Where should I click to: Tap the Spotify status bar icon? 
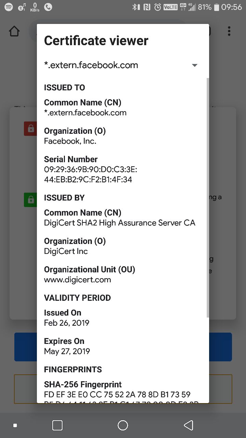click(9, 7)
